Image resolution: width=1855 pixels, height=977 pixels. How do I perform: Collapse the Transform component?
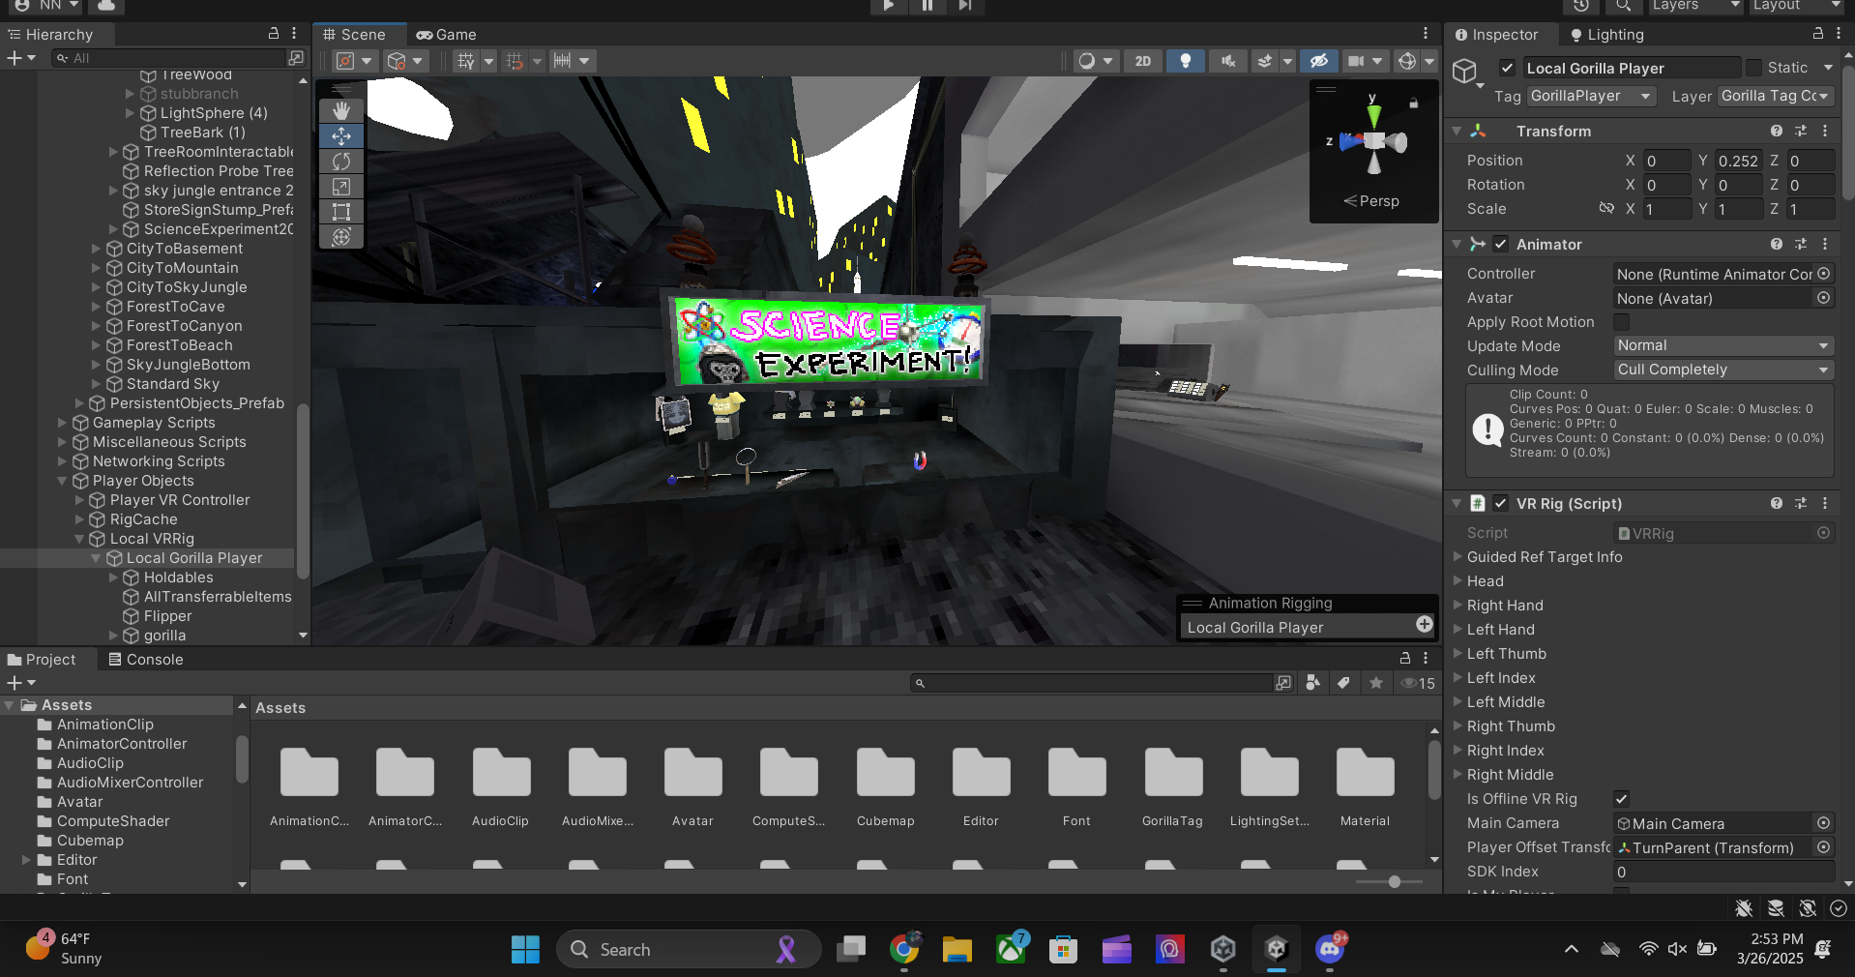1457,132
